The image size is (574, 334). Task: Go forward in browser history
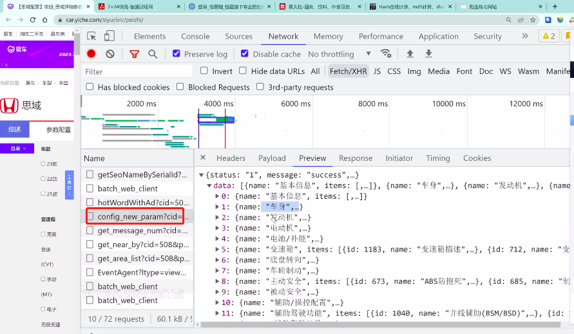(21, 20)
